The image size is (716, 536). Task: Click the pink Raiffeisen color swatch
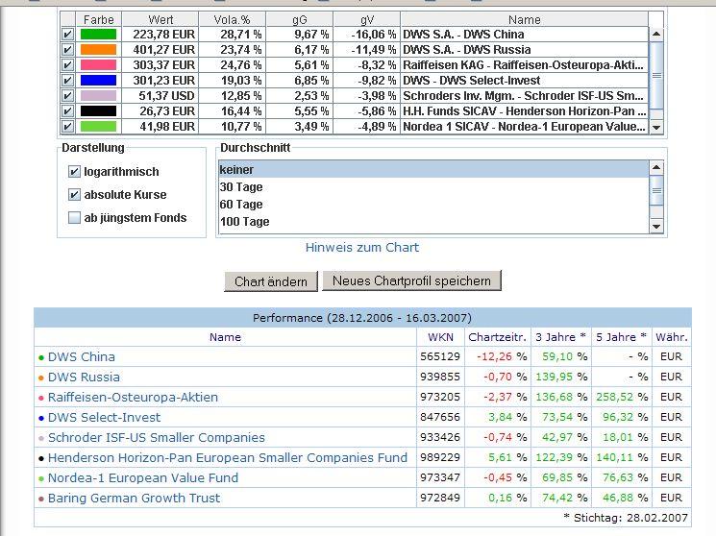coord(98,64)
